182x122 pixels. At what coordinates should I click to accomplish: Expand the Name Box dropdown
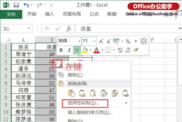click(29, 28)
